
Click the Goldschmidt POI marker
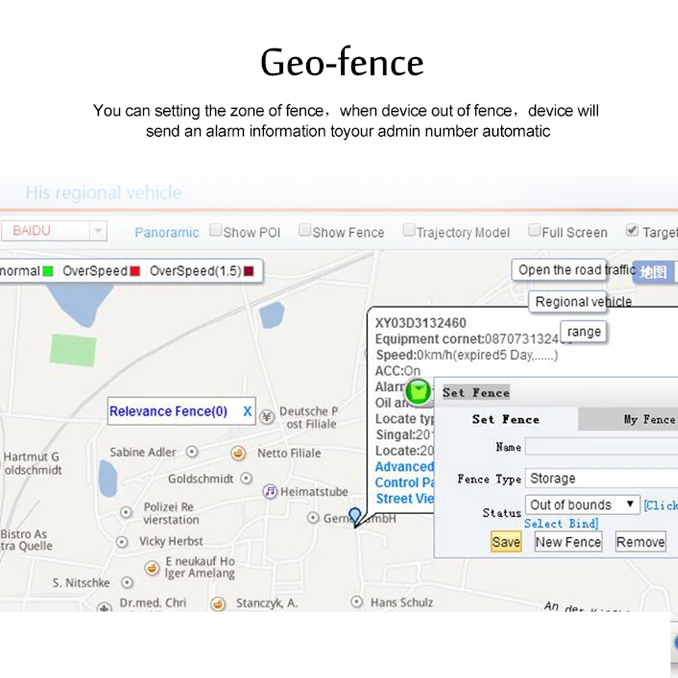click(x=246, y=478)
